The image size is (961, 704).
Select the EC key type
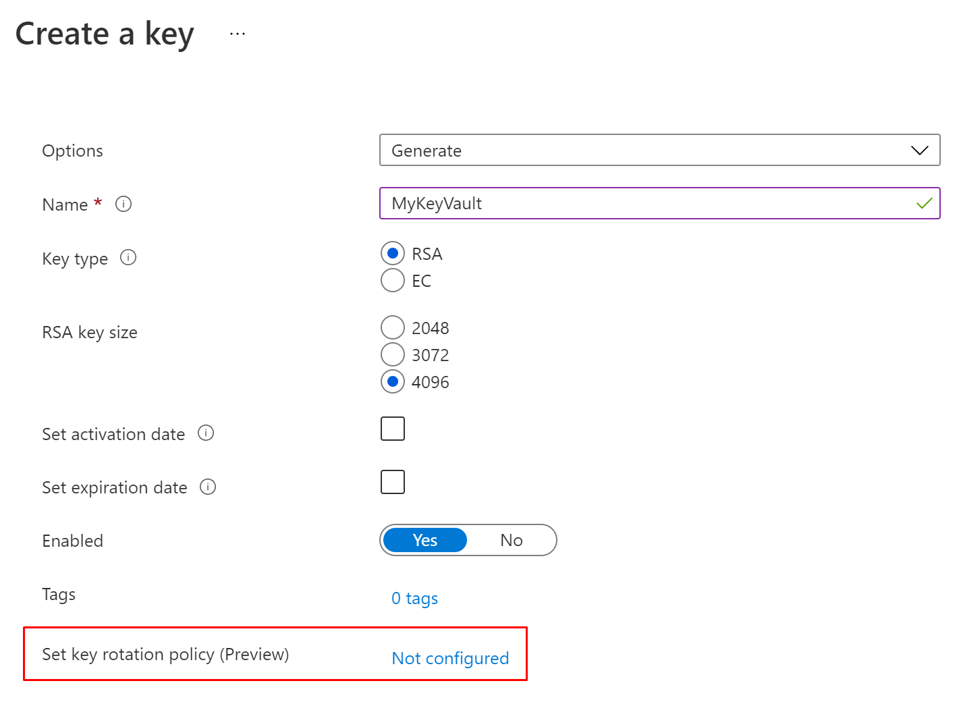click(393, 280)
